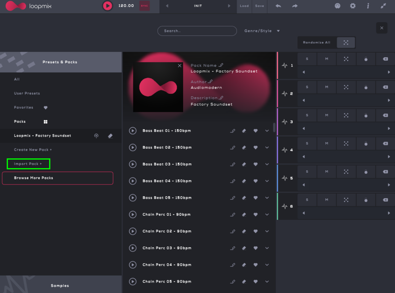Expand Chain Perc 01 row chevron
This screenshot has width=395, height=293.
(x=267, y=215)
